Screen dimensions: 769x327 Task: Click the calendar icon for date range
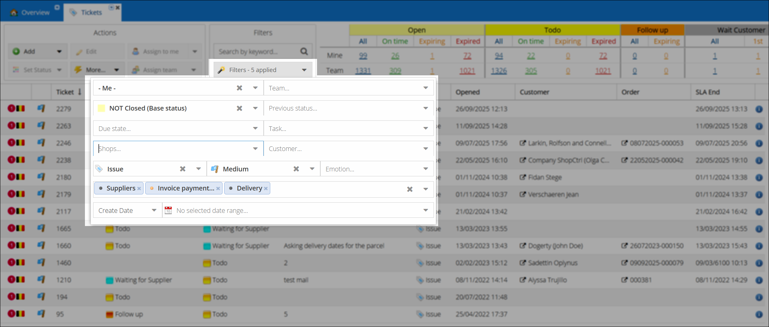click(168, 211)
